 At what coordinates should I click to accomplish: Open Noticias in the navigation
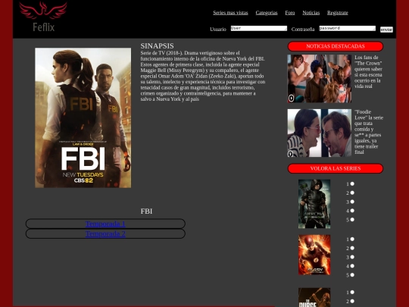point(311,13)
